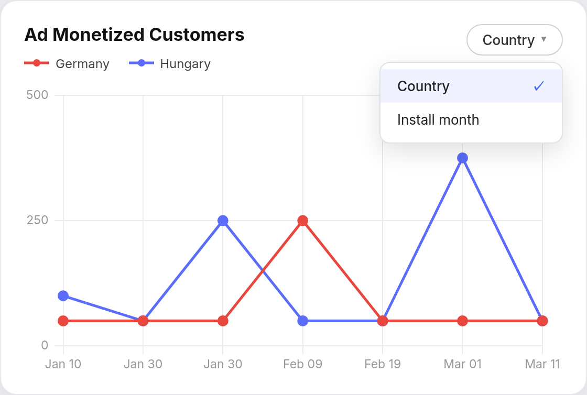This screenshot has height=395, width=587.
Task: Click the Germany peak point at Feb 09
Action: point(303,221)
